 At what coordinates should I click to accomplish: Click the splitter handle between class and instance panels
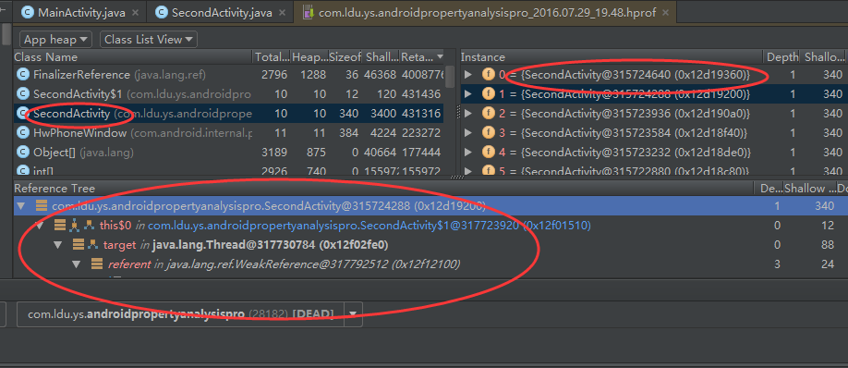point(457,112)
